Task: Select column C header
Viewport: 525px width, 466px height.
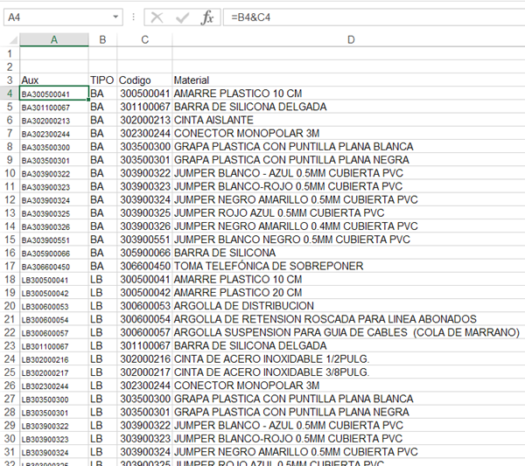Action: (144, 40)
